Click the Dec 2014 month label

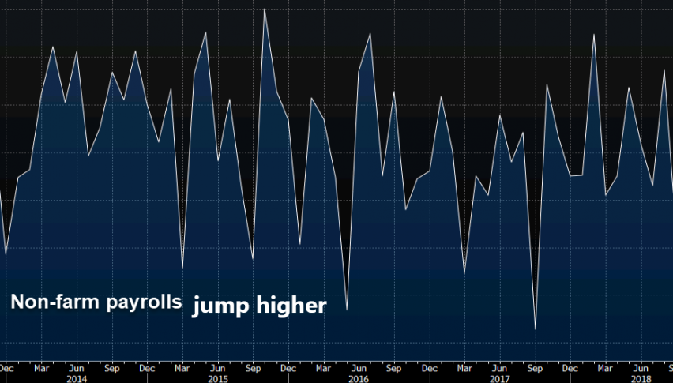[147, 367]
